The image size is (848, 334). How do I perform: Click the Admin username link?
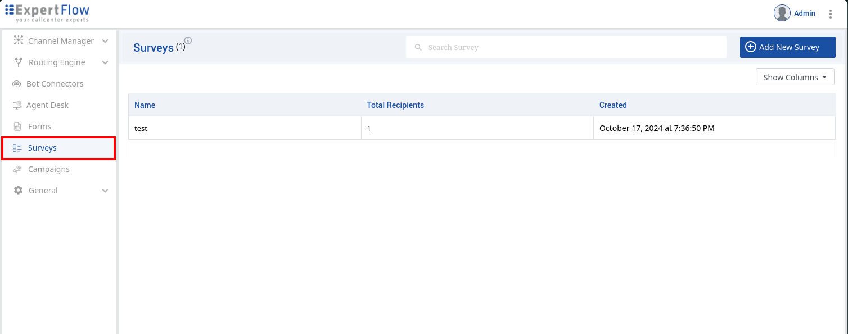click(805, 13)
